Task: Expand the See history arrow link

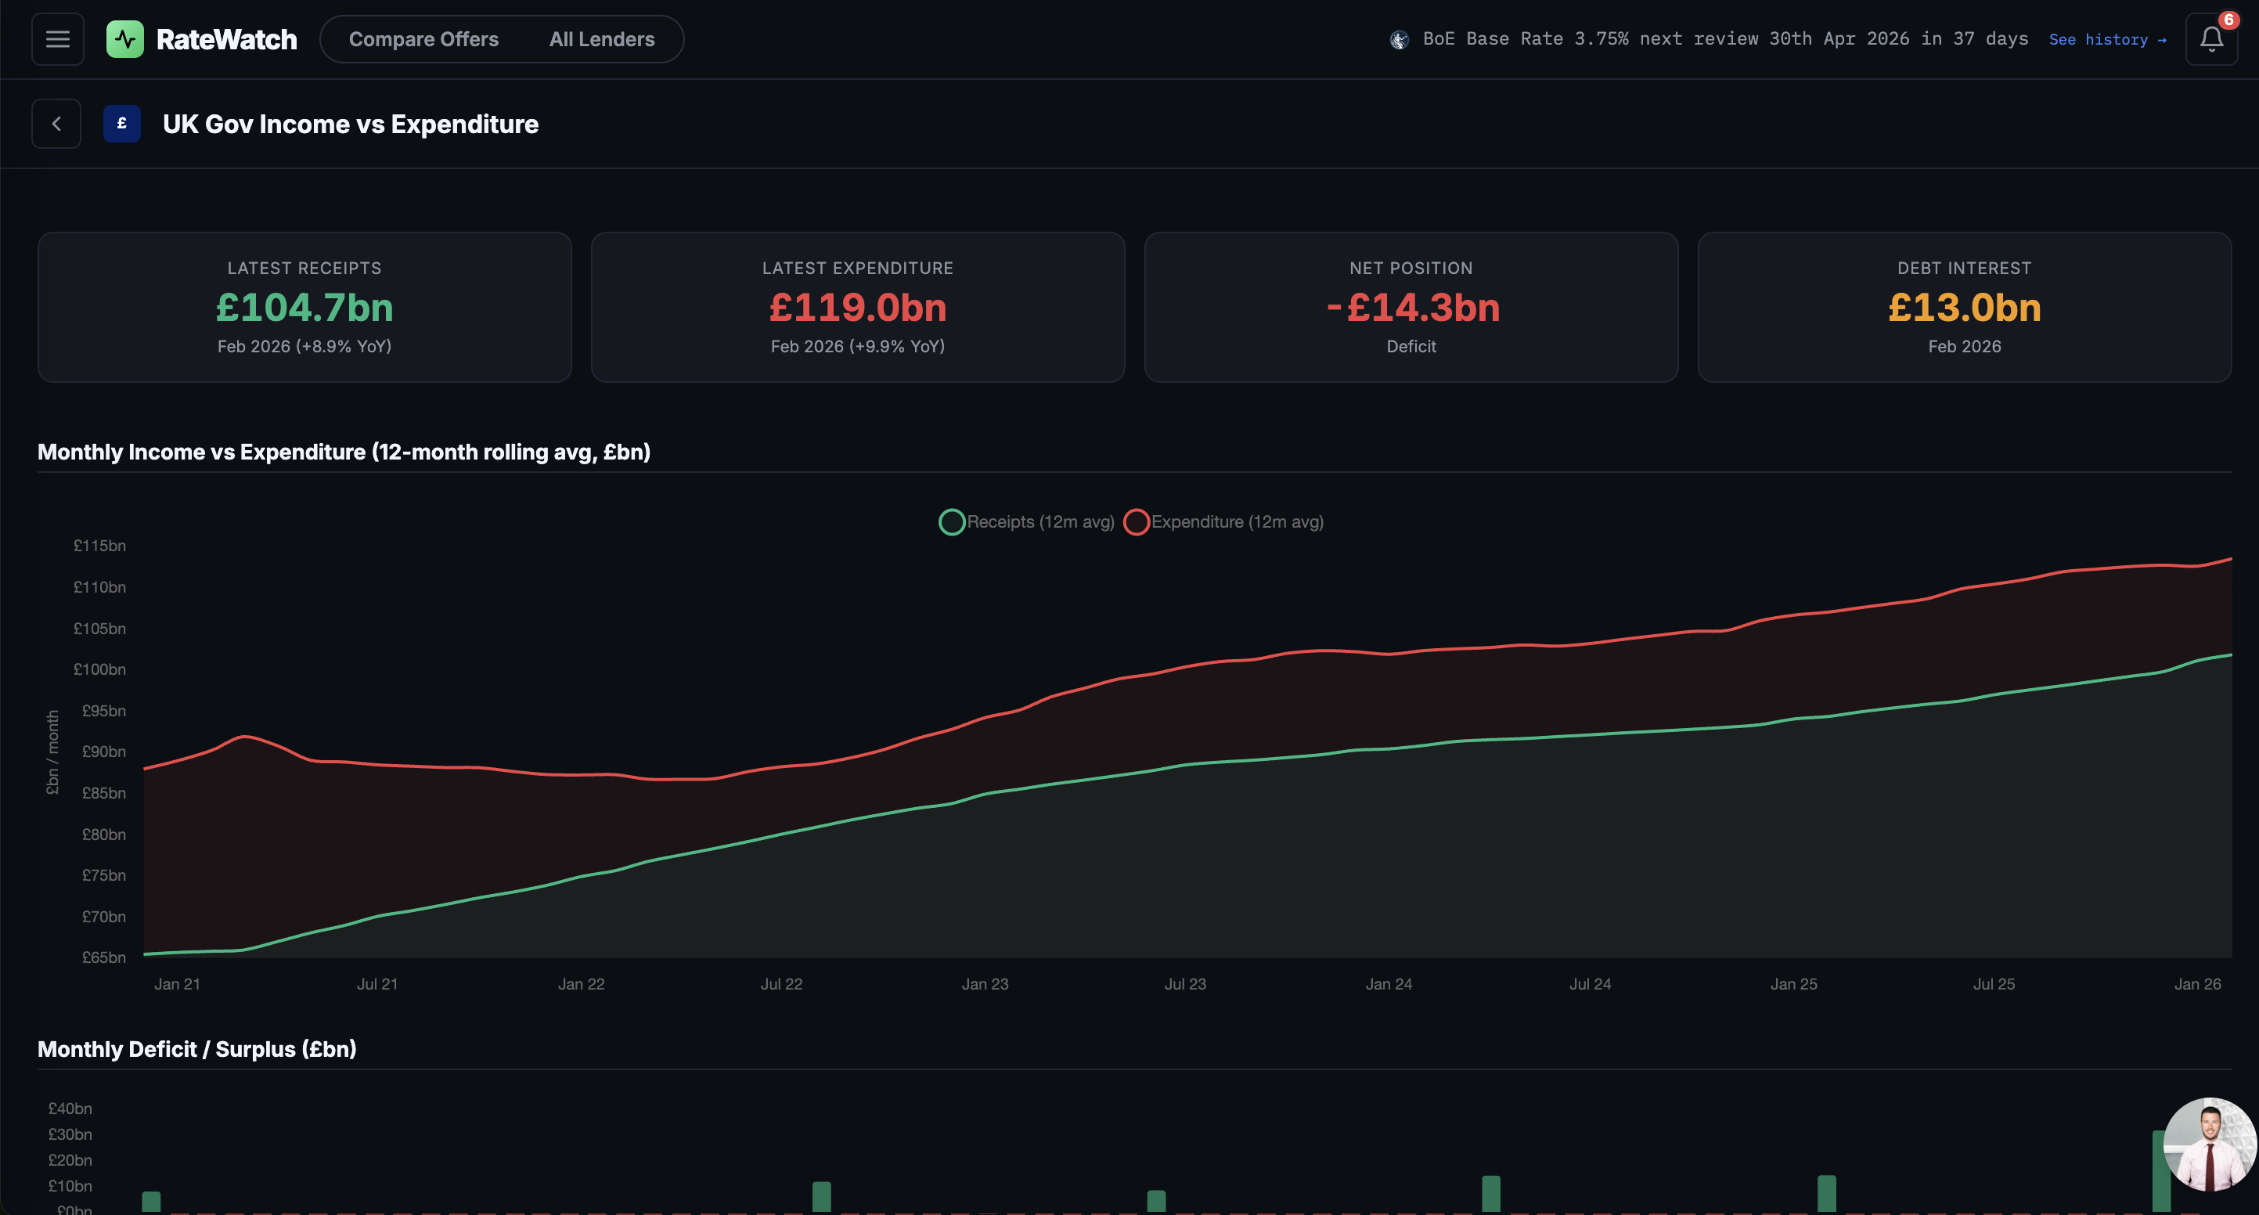Action: (2099, 39)
